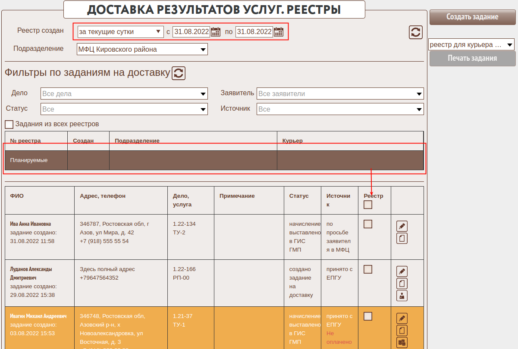Open the 'реестр для курьера' dropdown

coord(471,44)
